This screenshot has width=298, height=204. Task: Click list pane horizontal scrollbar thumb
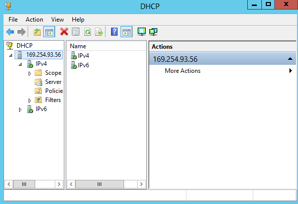pyautogui.click(x=100, y=184)
